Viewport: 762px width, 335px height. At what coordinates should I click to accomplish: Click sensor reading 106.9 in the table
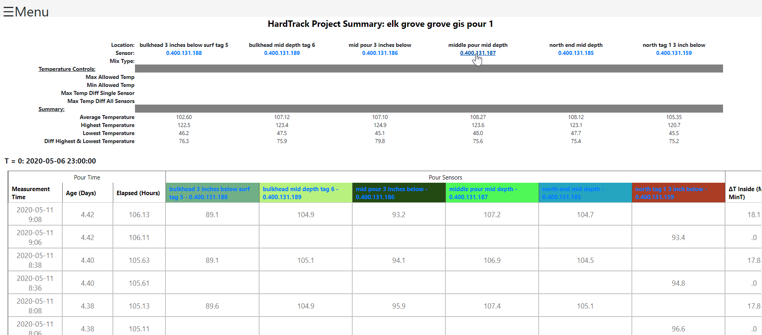point(492,260)
